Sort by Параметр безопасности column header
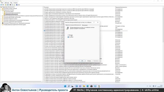Screen dimensions: 164x92 coord(121,7)
